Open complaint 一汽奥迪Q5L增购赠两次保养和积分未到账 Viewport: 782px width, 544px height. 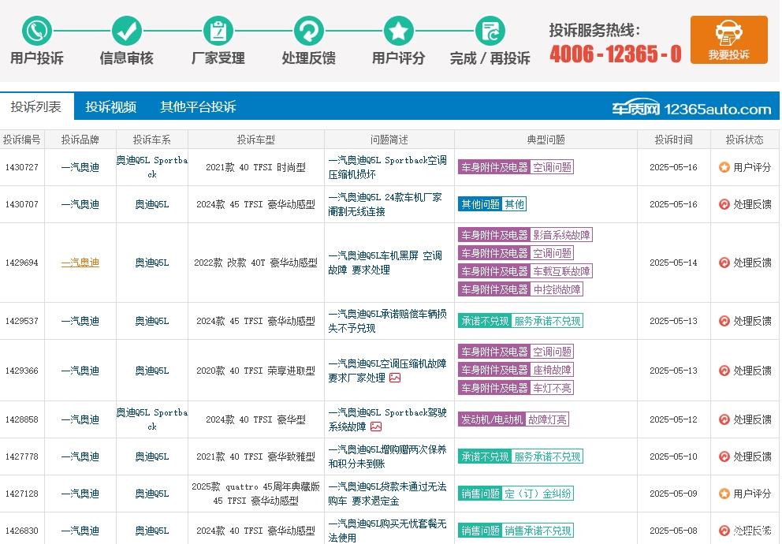tap(388, 456)
